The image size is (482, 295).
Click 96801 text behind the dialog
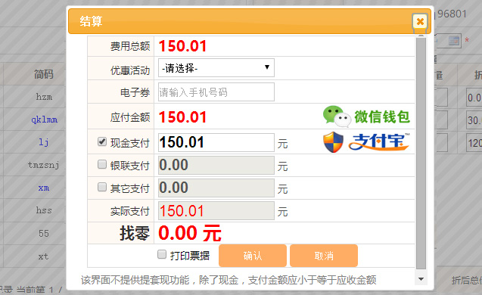[452, 14]
